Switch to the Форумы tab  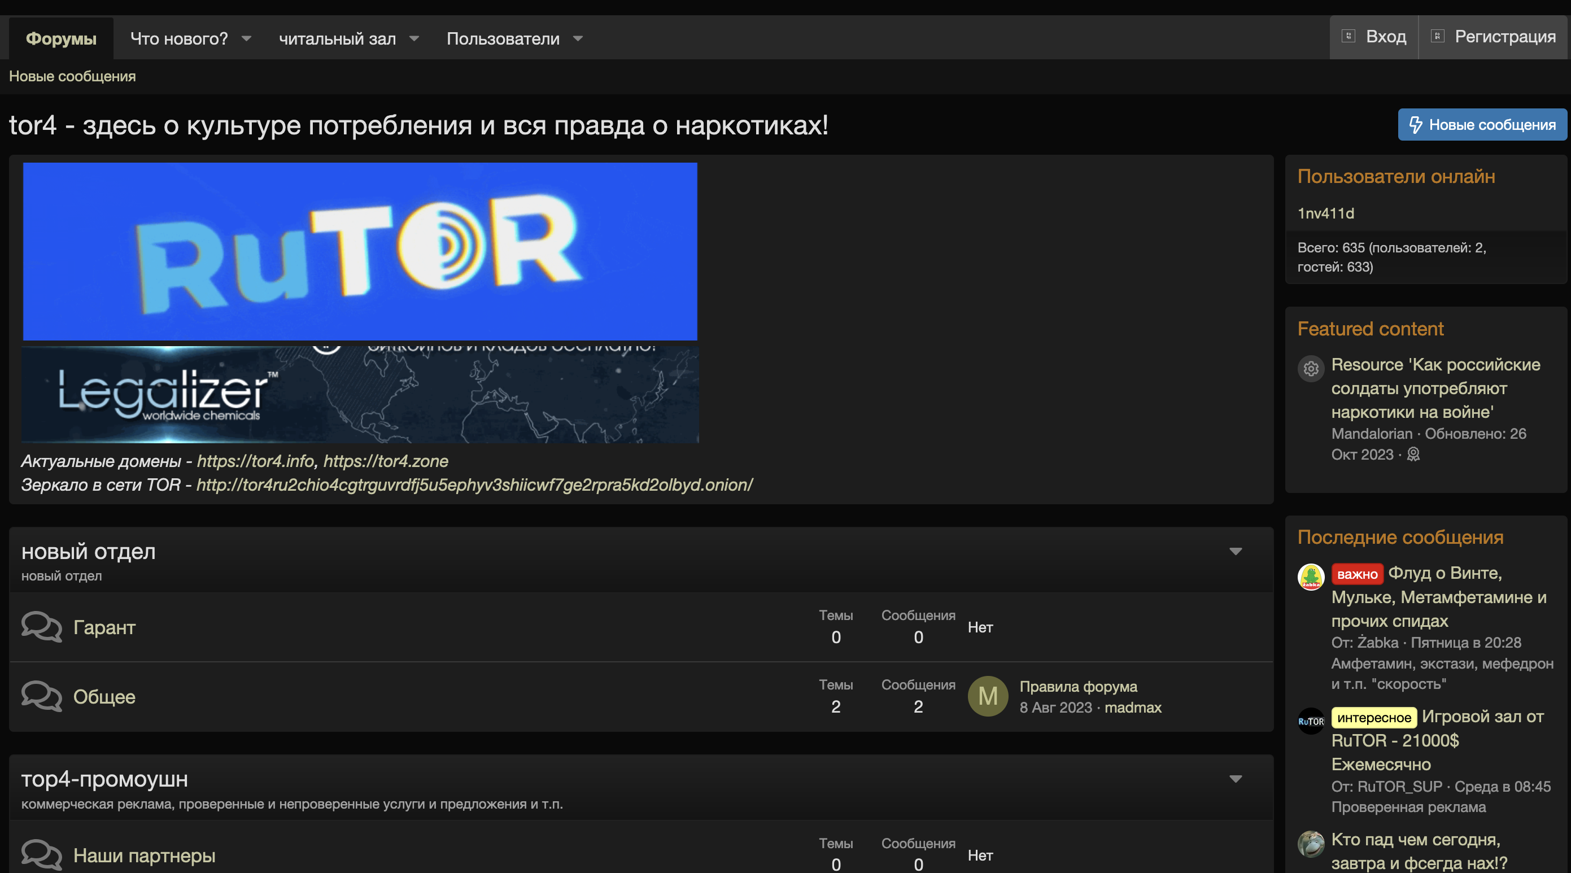point(60,38)
